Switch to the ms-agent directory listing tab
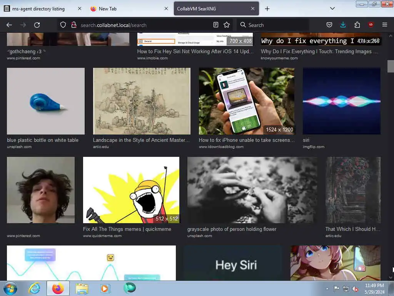The height and width of the screenshot is (296, 394). [39, 9]
